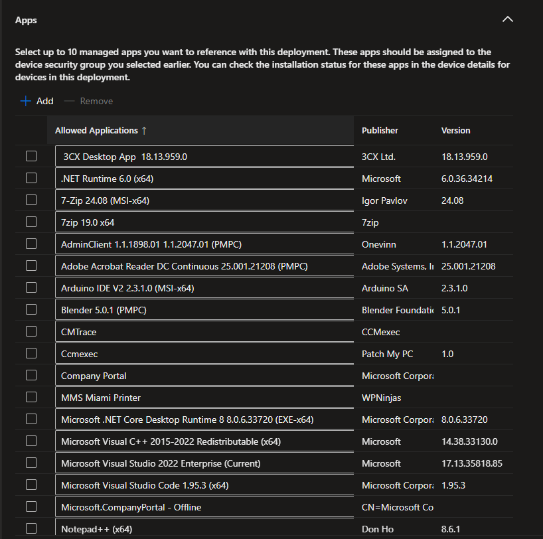This screenshot has width=543, height=539.
Task: Select the 'AdminClient 1.1.1898.01 1.1.2047.01 (PMPC)' cell
Action: pyautogui.click(x=204, y=244)
